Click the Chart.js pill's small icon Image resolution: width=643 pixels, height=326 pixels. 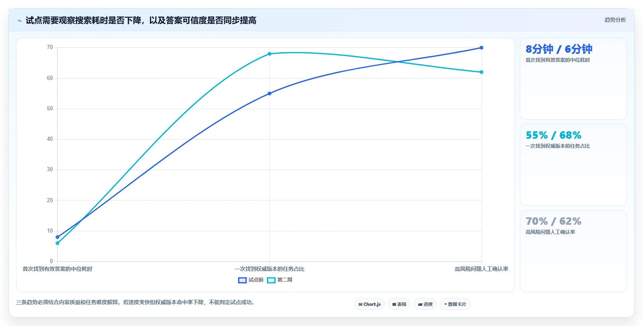tap(360, 305)
